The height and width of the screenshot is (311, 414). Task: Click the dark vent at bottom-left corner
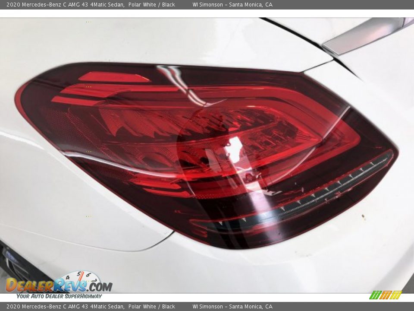pyautogui.click(x=13, y=263)
